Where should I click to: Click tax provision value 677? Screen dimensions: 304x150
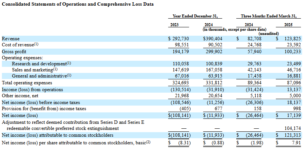pos(218,109)
